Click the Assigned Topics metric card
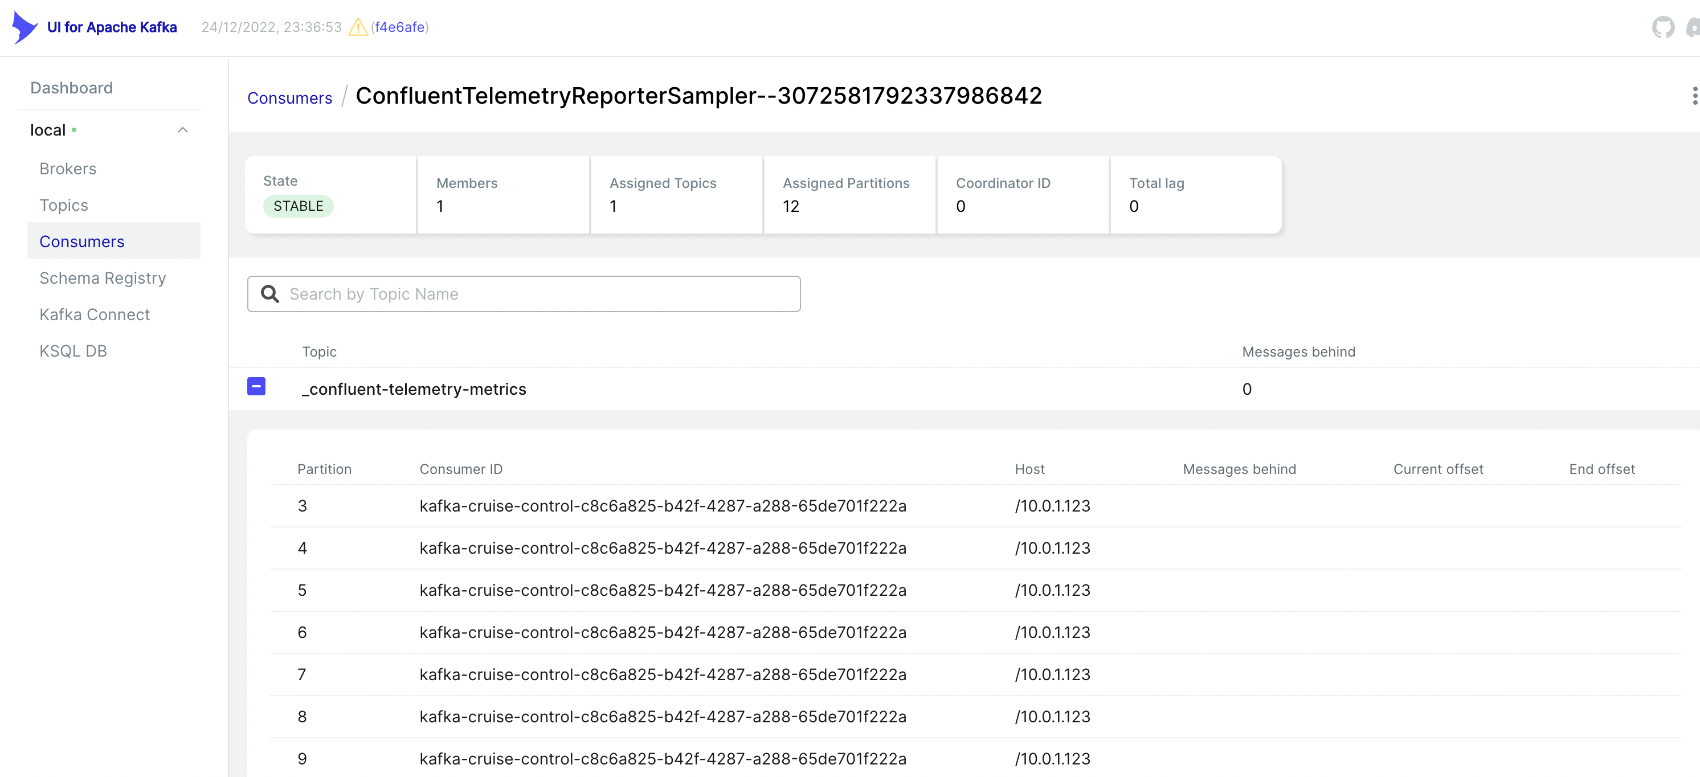The height and width of the screenshot is (777, 1700). point(676,195)
